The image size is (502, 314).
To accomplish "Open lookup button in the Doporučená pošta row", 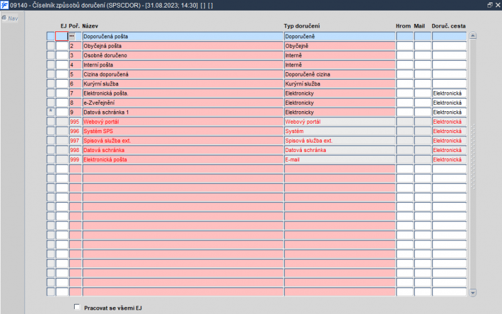I will pos(72,36).
